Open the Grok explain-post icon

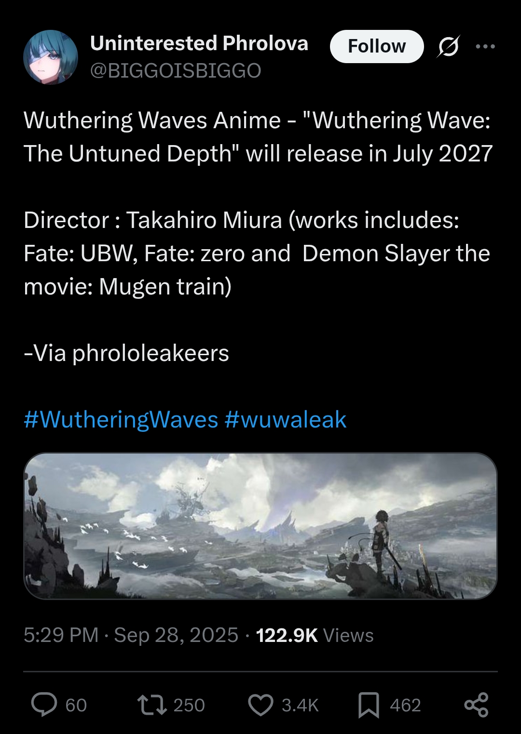pyautogui.click(x=449, y=46)
